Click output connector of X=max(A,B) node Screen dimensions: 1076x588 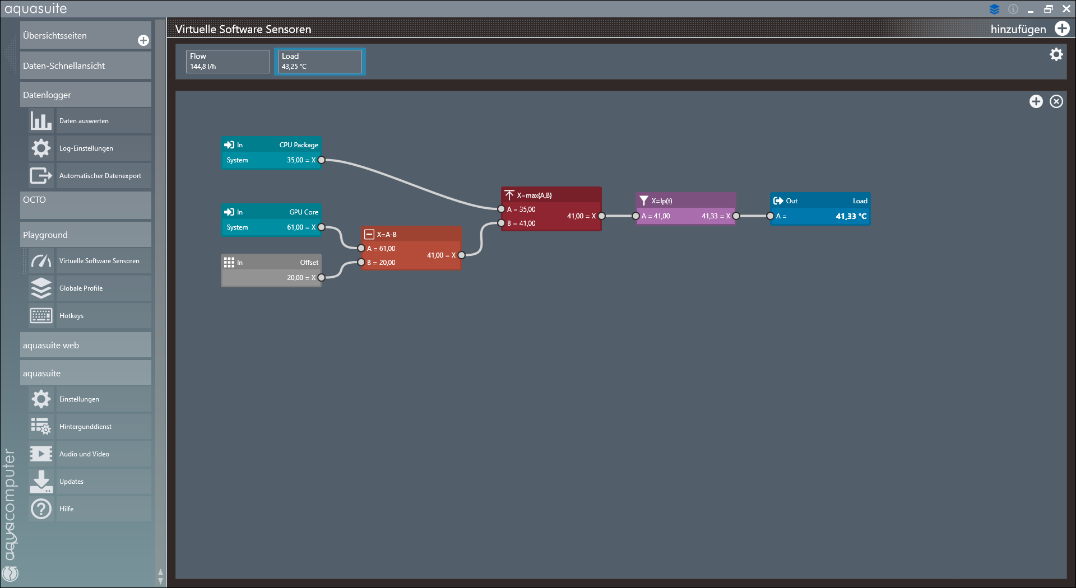pyautogui.click(x=602, y=216)
